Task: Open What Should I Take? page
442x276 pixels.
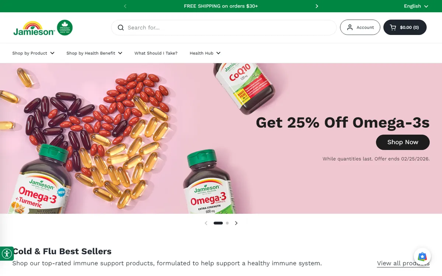Action: [156, 53]
